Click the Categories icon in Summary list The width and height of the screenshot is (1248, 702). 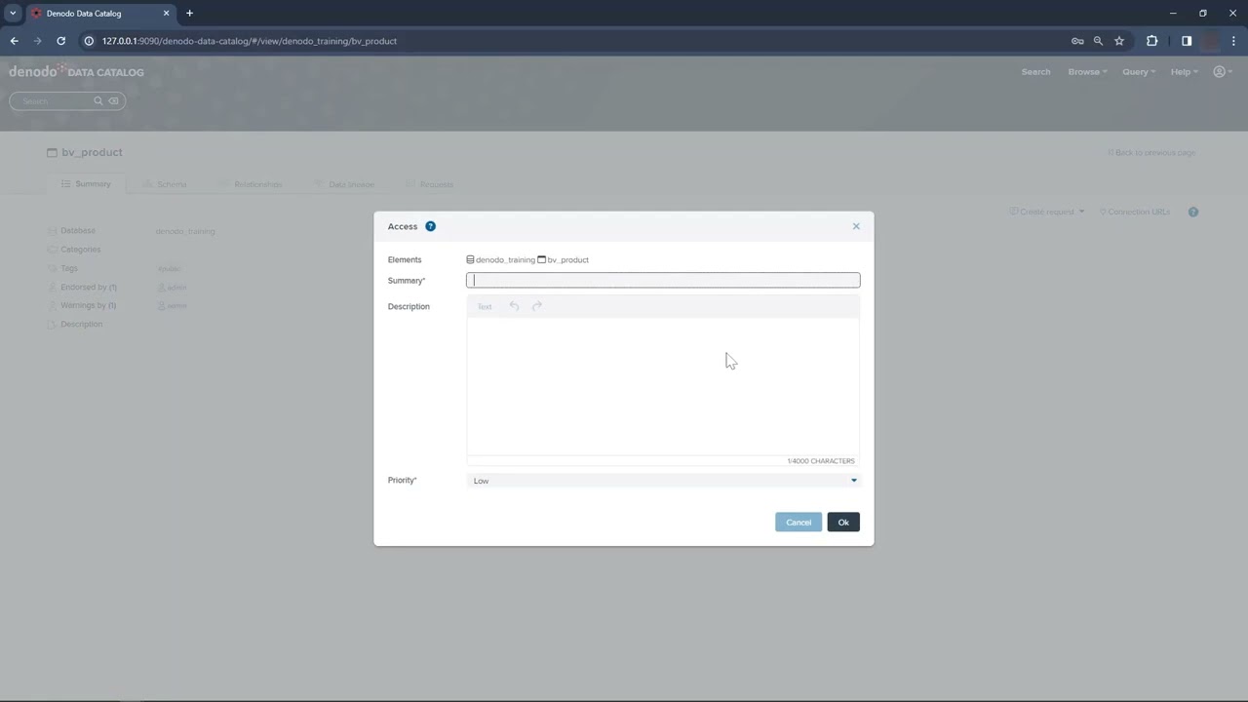(x=53, y=250)
